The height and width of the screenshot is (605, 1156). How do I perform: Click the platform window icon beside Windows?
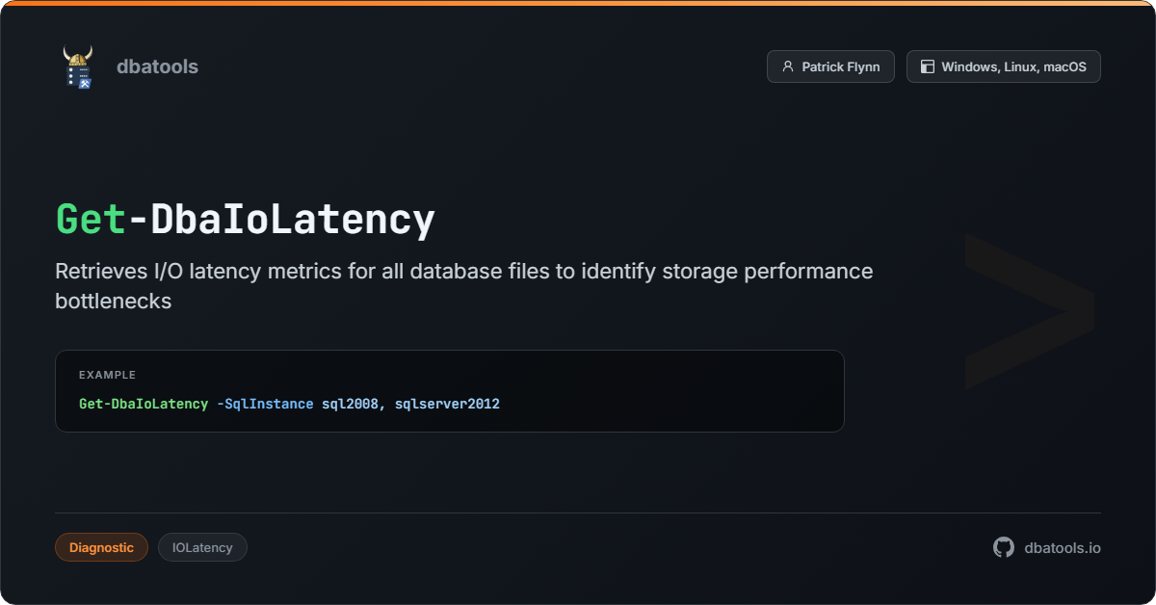click(x=928, y=66)
